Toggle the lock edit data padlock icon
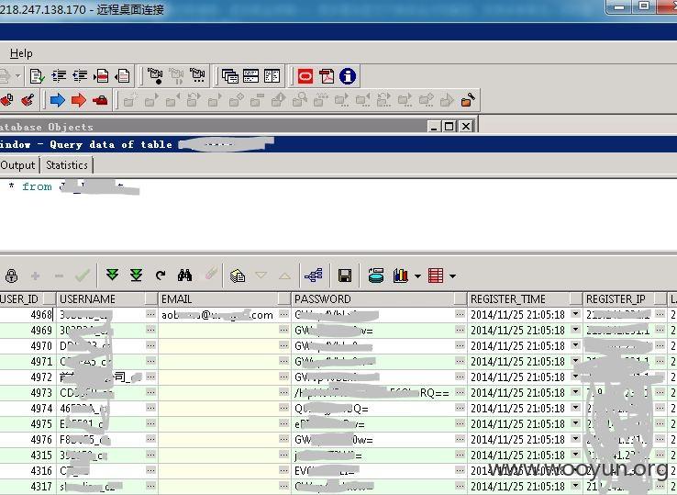The width and height of the screenshot is (677, 495). 12,276
